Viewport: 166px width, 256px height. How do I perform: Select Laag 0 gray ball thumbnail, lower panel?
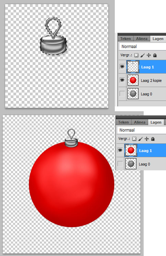click(x=131, y=164)
